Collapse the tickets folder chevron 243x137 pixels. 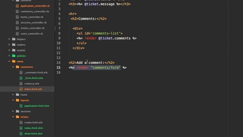coord(13,117)
